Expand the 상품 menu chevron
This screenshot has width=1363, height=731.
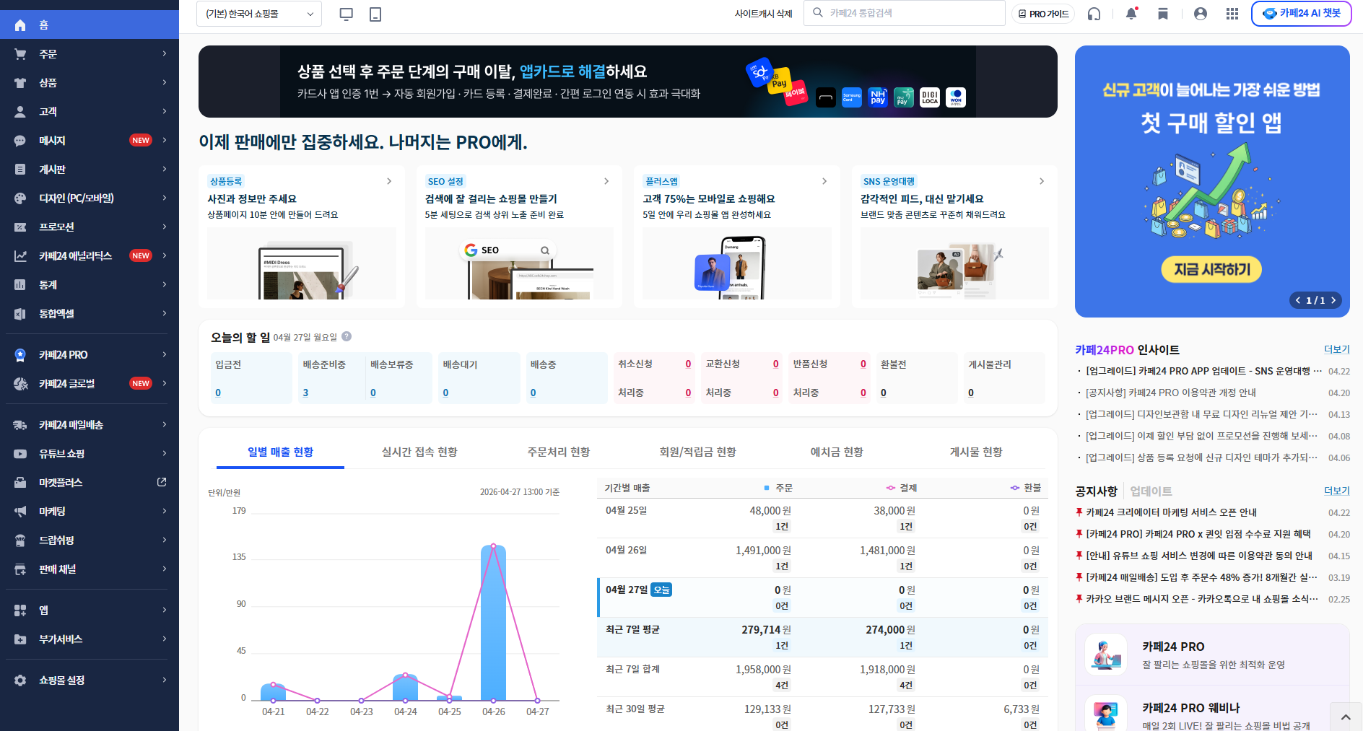(165, 83)
